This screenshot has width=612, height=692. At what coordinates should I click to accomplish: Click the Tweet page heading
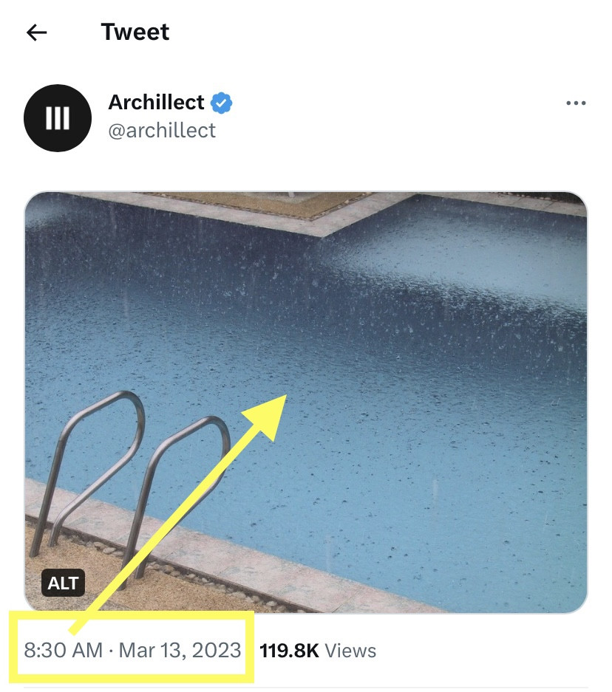click(x=135, y=32)
